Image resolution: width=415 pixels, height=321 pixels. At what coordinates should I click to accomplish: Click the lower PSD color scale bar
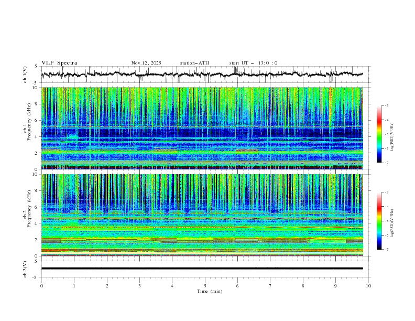click(x=379, y=221)
